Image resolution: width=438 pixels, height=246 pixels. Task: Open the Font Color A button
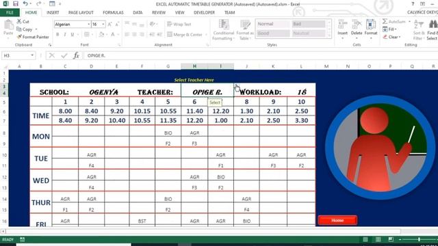113,34
